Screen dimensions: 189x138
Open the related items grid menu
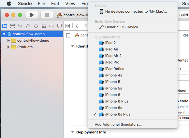click(68, 26)
